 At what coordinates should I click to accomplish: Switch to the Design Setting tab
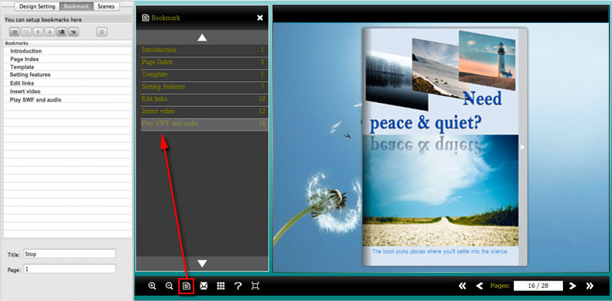pos(37,7)
